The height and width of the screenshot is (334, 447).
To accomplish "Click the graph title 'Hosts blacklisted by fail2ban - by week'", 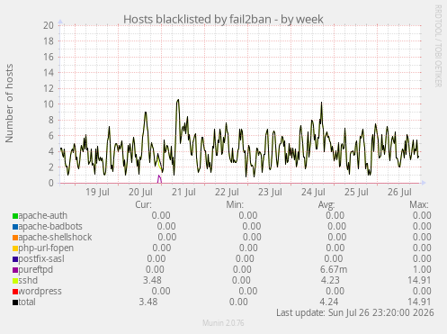I will 223,19.
